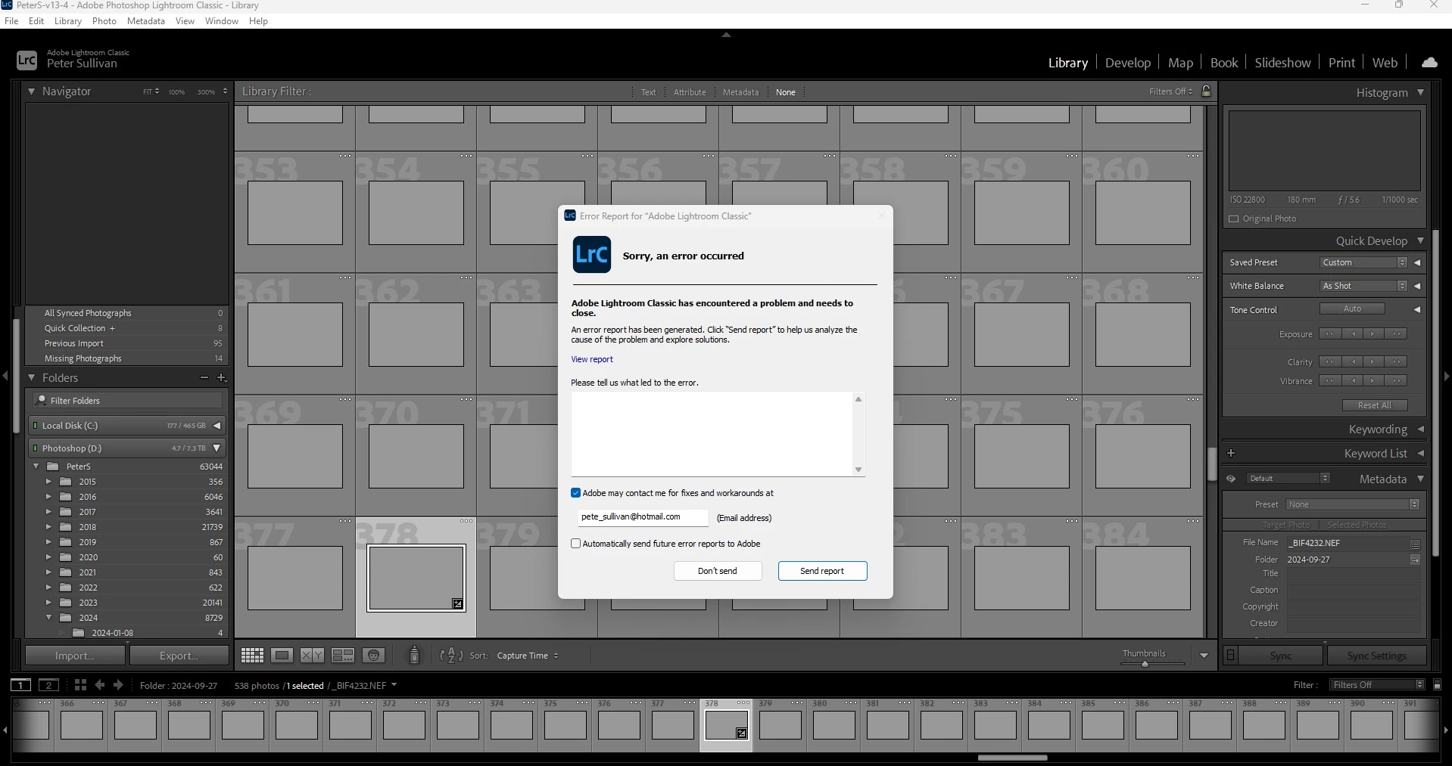Click the filmstrip horizontal scrollbar
1452x766 pixels.
pos(1012,758)
